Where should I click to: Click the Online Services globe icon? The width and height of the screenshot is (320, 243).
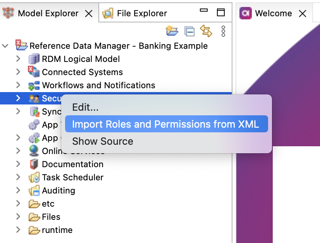[34, 151]
